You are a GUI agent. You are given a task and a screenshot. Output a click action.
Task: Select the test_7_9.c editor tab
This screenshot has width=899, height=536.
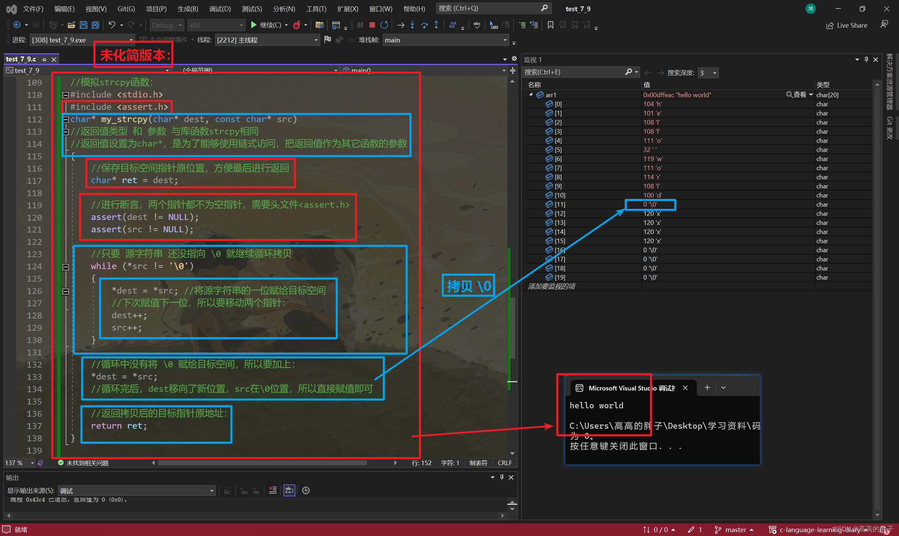pos(21,59)
